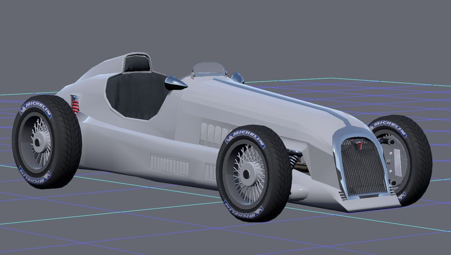This screenshot has width=451, height=255.
Task: Select the chrome bullet mirror beside cockpit
Action: point(176,83)
